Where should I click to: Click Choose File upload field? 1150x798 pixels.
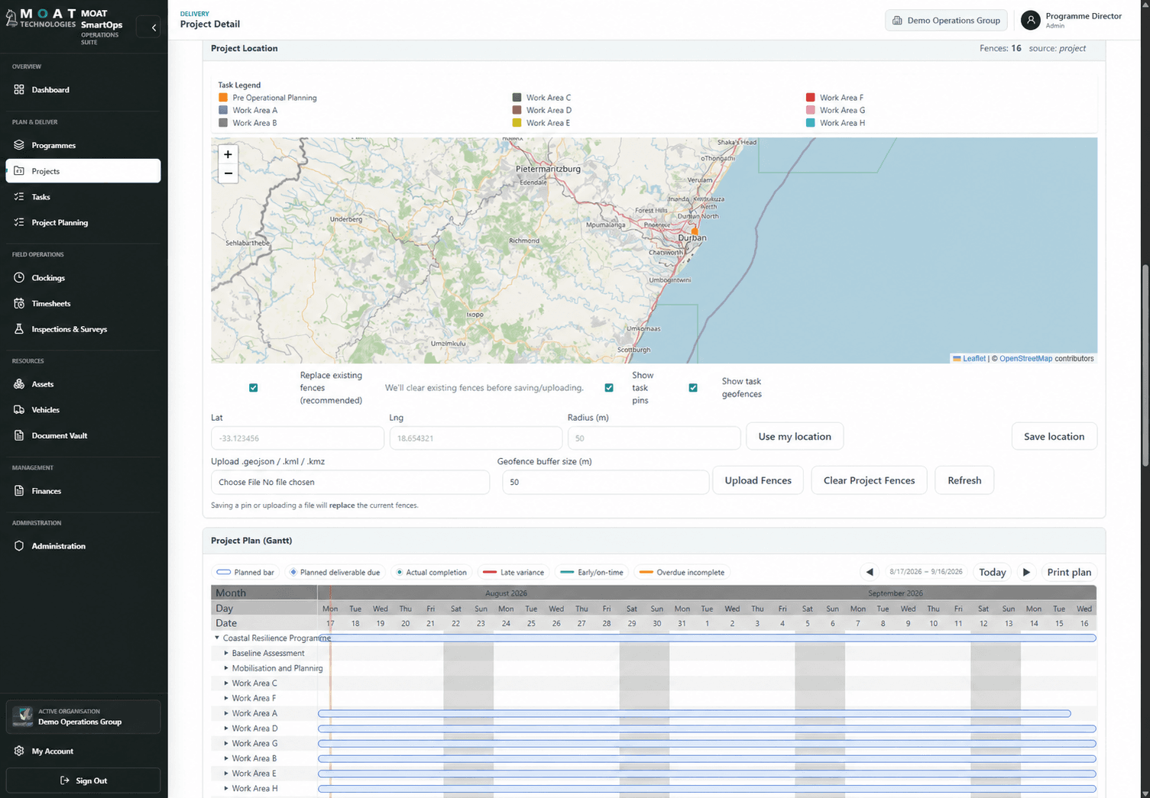point(350,482)
